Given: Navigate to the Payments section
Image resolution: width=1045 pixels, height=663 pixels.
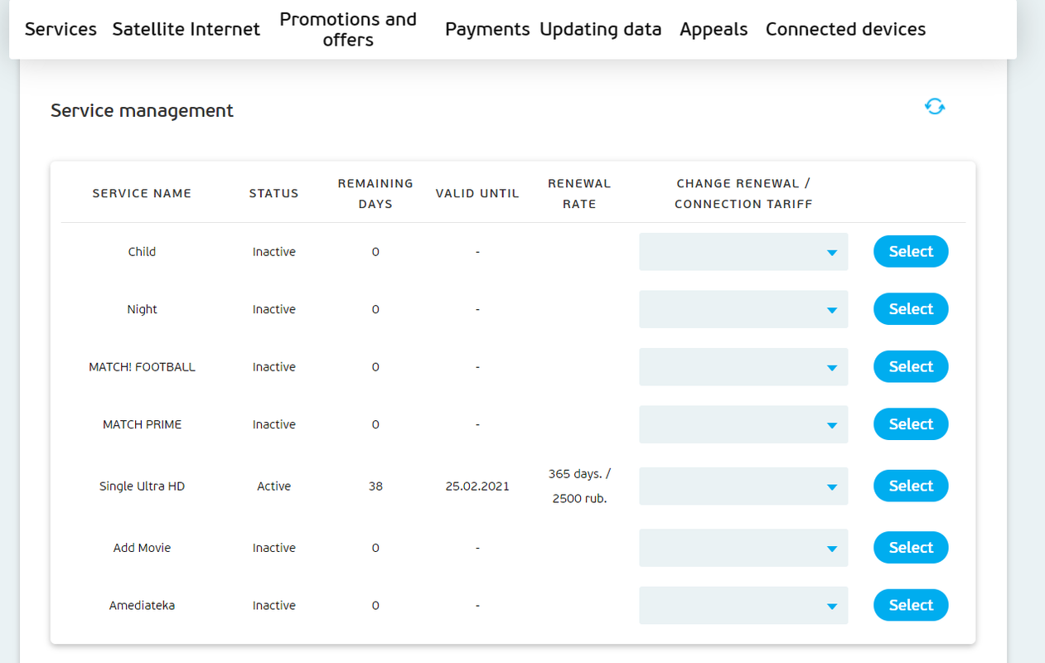Looking at the screenshot, I should click(487, 29).
